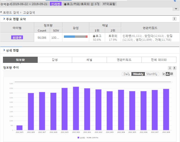Image resolution: width=180 pixels, height=142 pixels.
Task: Click the 2019_W30 bar in the chart
Action: 76,108
